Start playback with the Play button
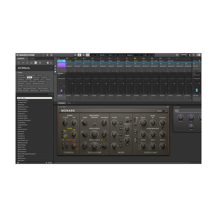 click(79, 55)
